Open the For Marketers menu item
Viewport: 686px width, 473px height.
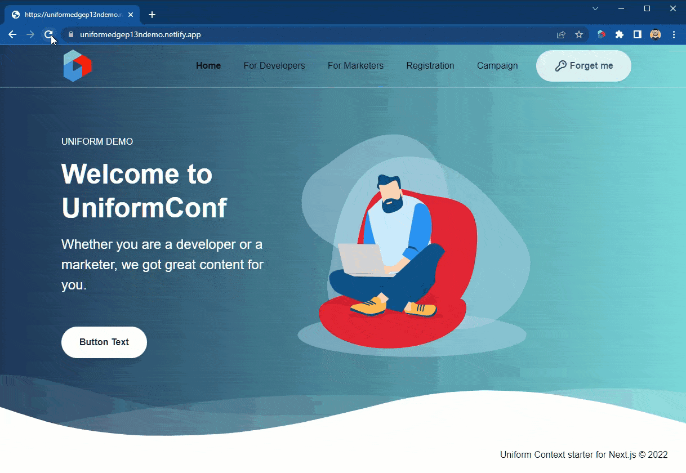pyautogui.click(x=355, y=66)
